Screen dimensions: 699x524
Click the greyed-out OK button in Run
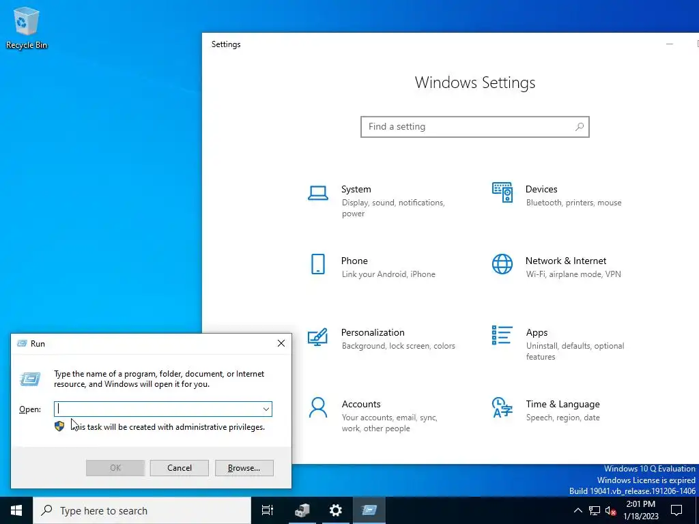115,468
